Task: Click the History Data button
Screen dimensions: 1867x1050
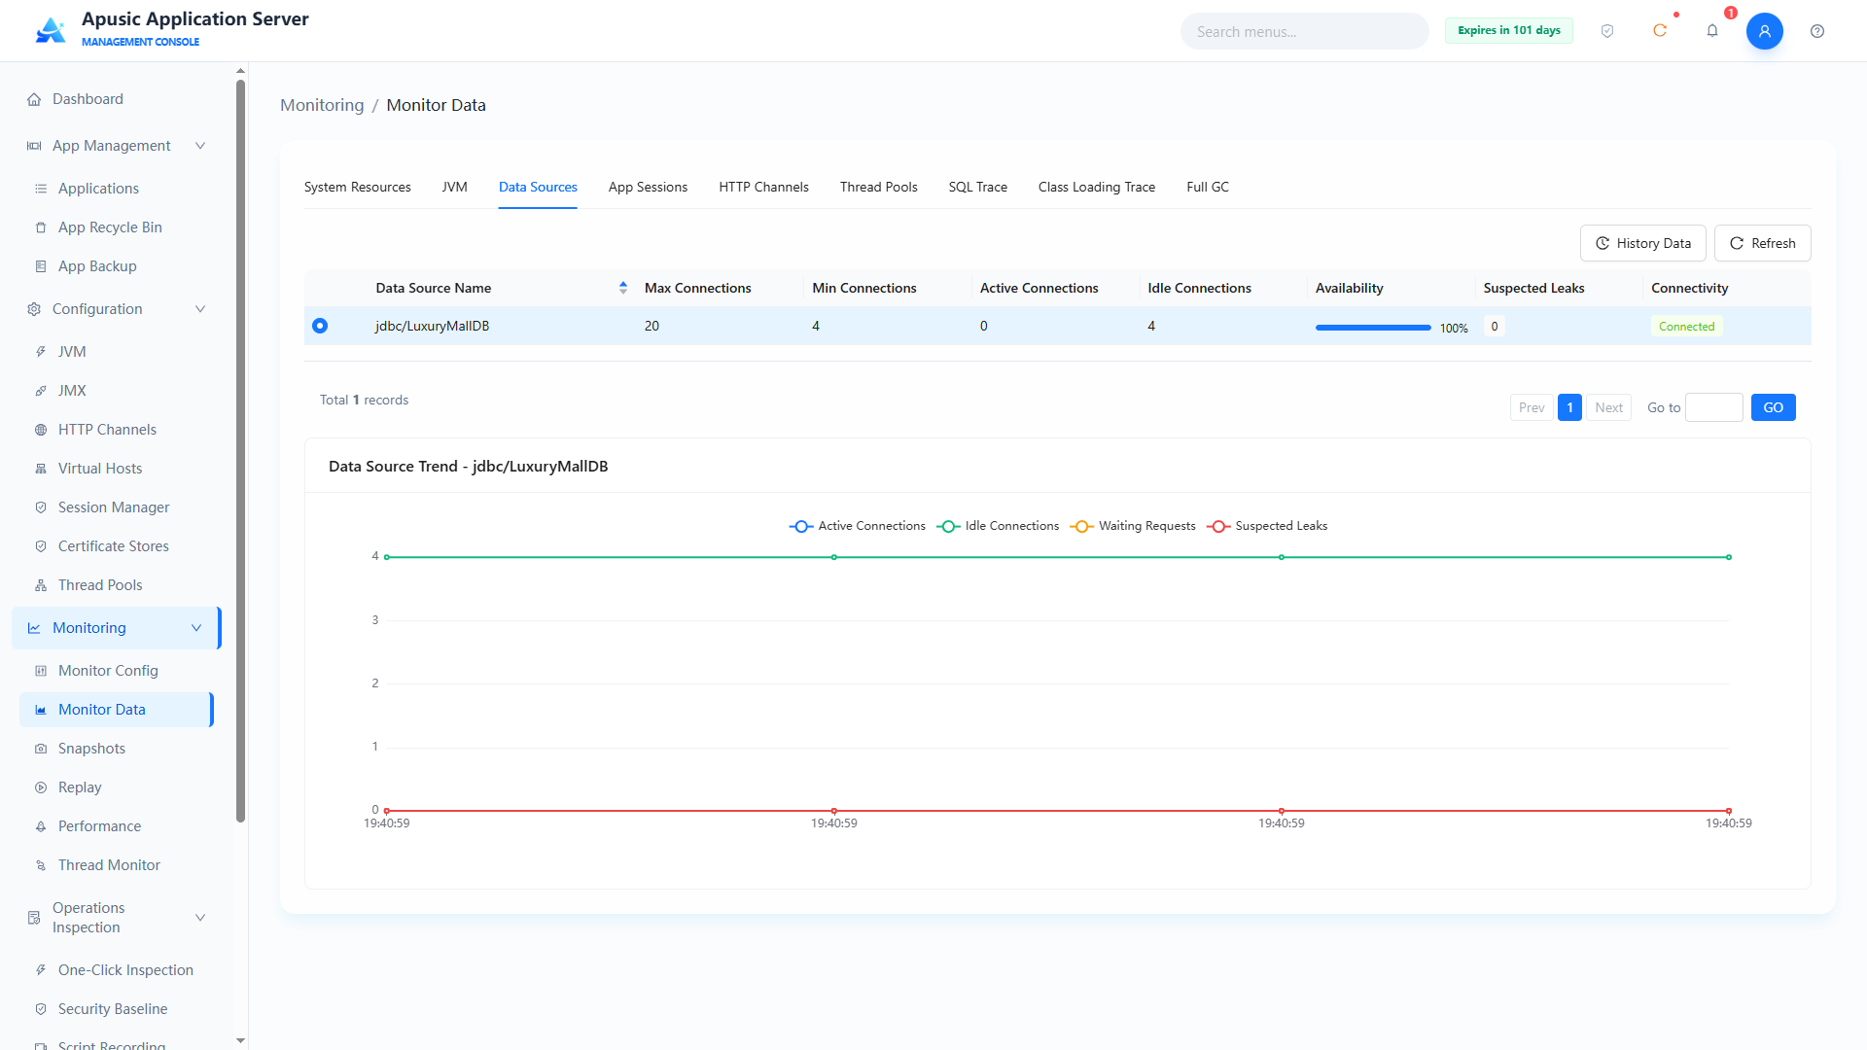Action: [x=1643, y=243]
